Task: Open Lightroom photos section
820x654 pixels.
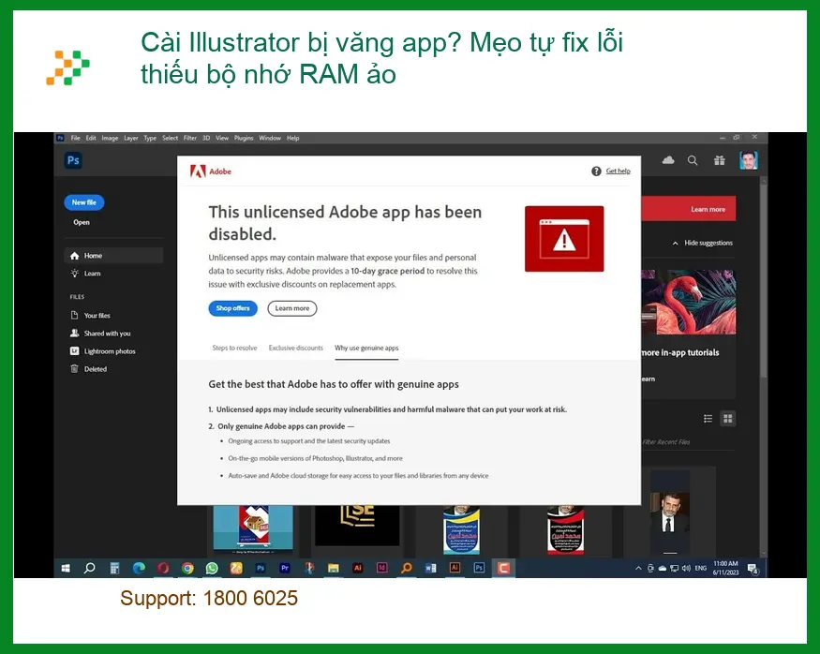Action: pos(103,351)
